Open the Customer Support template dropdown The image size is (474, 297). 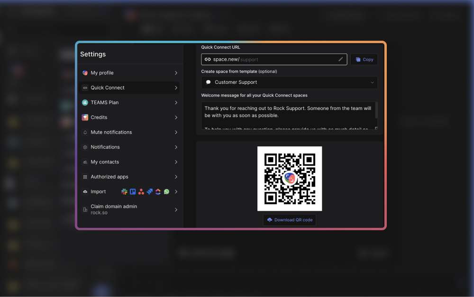pyautogui.click(x=289, y=82)
